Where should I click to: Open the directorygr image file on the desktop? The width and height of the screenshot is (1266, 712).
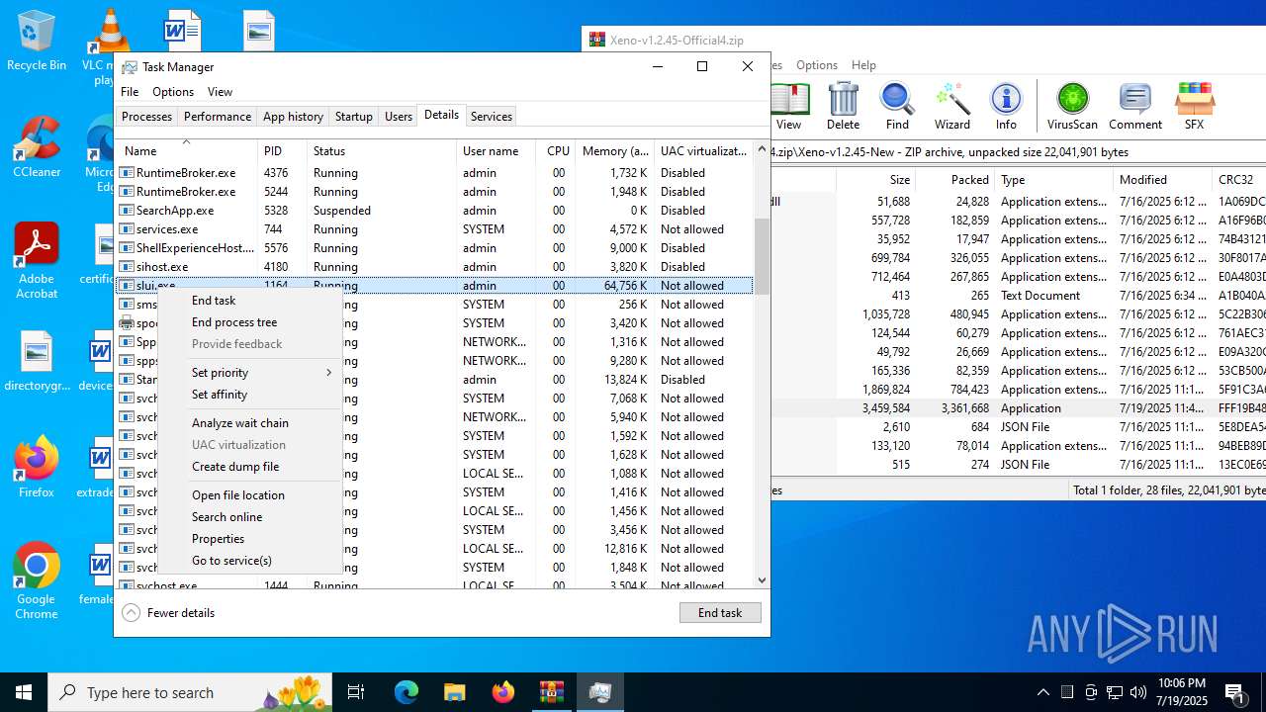(x=37, y=361)
